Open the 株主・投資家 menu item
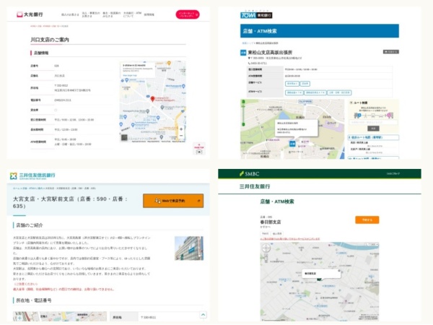433x325 pixels. 112,14
